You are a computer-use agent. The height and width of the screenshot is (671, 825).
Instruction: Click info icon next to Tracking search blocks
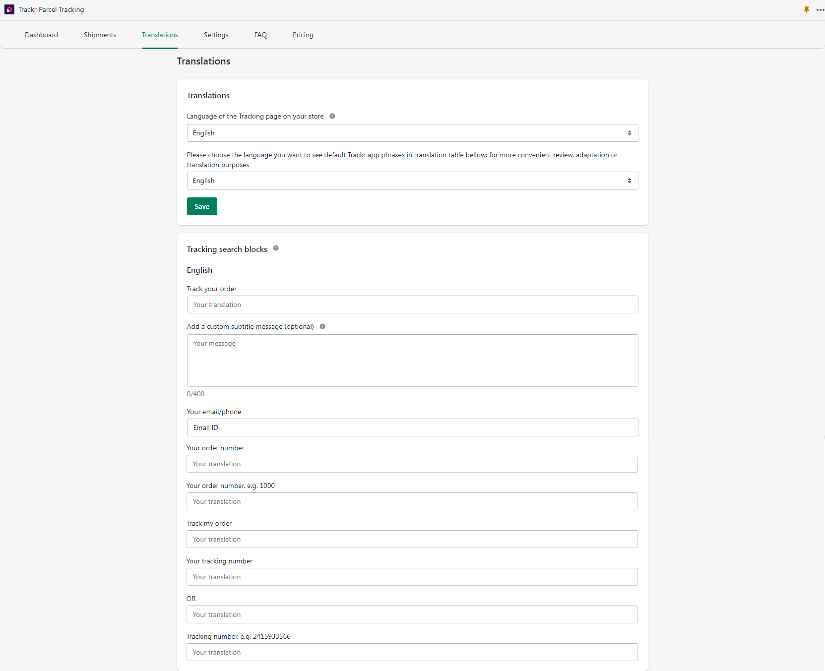(x=276, y=248)
